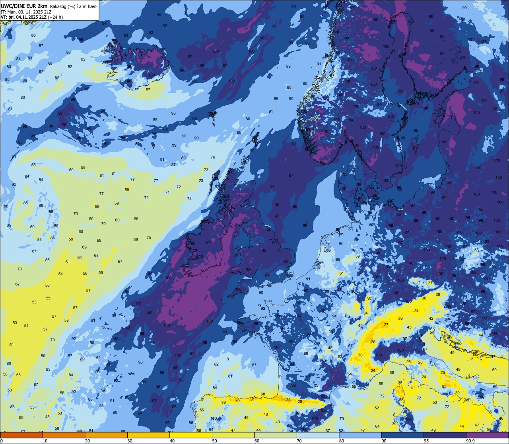Click the humidity value '71' on the map
Screen dimensions: 509x444
167,192
